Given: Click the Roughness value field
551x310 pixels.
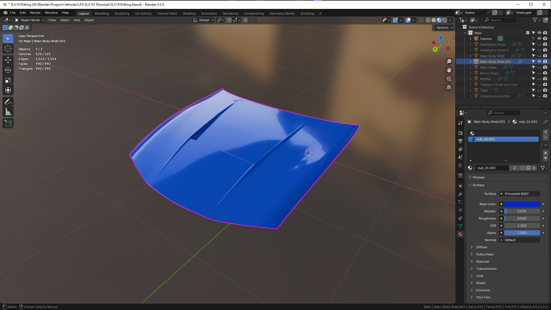Looking at the screenshot, I should (x=522, y=218).
